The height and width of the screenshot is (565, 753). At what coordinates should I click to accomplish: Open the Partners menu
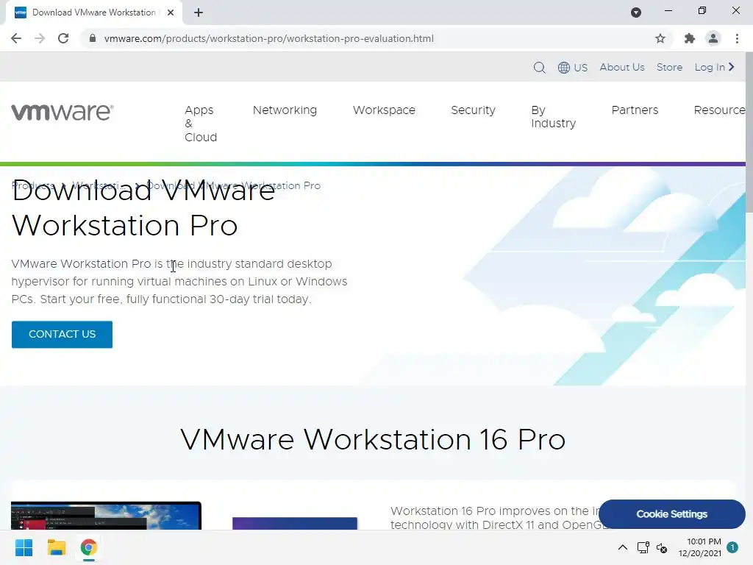[x=635, y=110]
